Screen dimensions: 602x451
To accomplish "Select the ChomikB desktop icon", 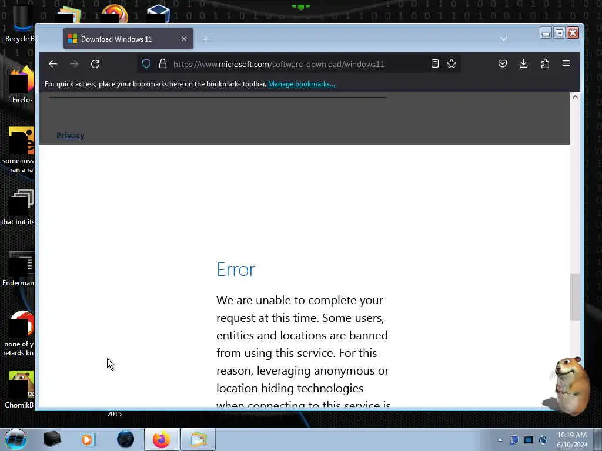I will 20,390.
